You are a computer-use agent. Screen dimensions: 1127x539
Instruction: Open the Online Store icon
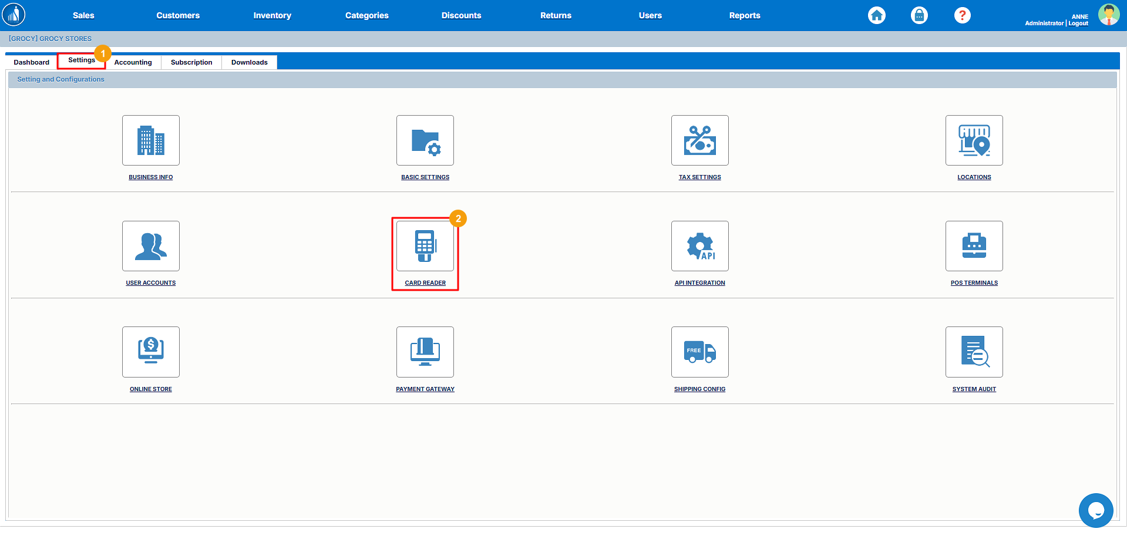[x=150, y=352]
